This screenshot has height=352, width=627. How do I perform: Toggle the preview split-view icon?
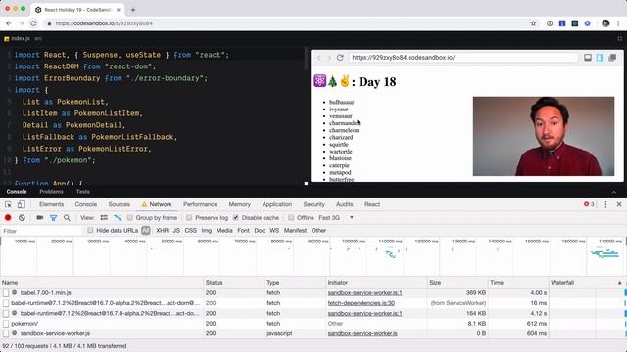tap(600, 58)
